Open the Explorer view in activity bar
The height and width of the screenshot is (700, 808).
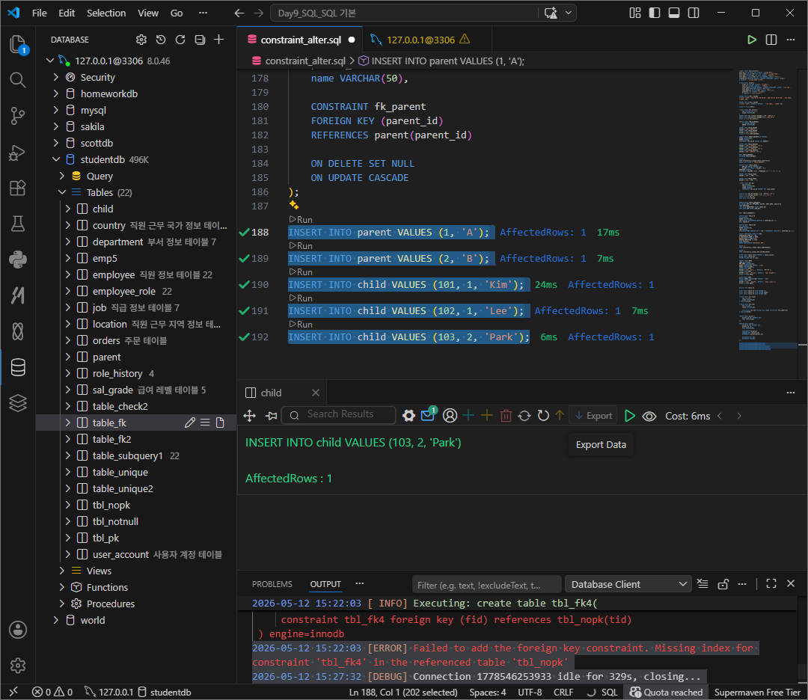(x=18, y=44)
